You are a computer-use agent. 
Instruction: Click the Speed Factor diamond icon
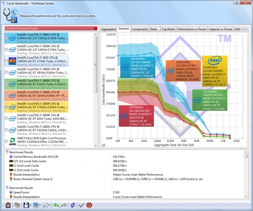(x=11, y=192)
